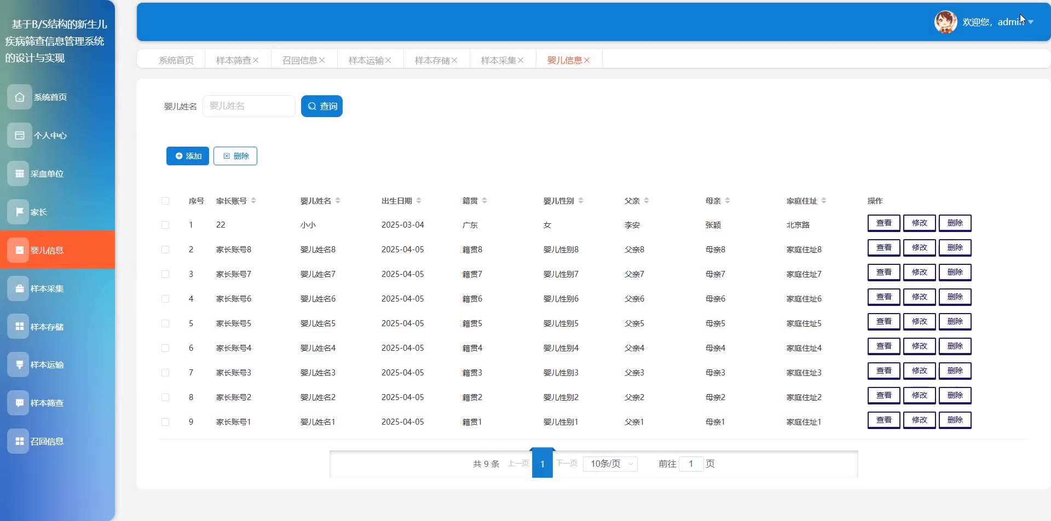Toggle the select-all header checkbox
The width and height of the screenshot is (1051, 521).
(165, 201)
